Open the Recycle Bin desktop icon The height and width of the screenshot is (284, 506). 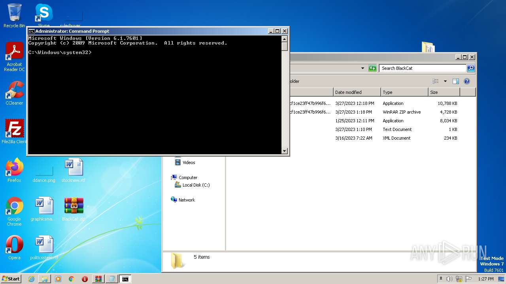pos(14,16)
